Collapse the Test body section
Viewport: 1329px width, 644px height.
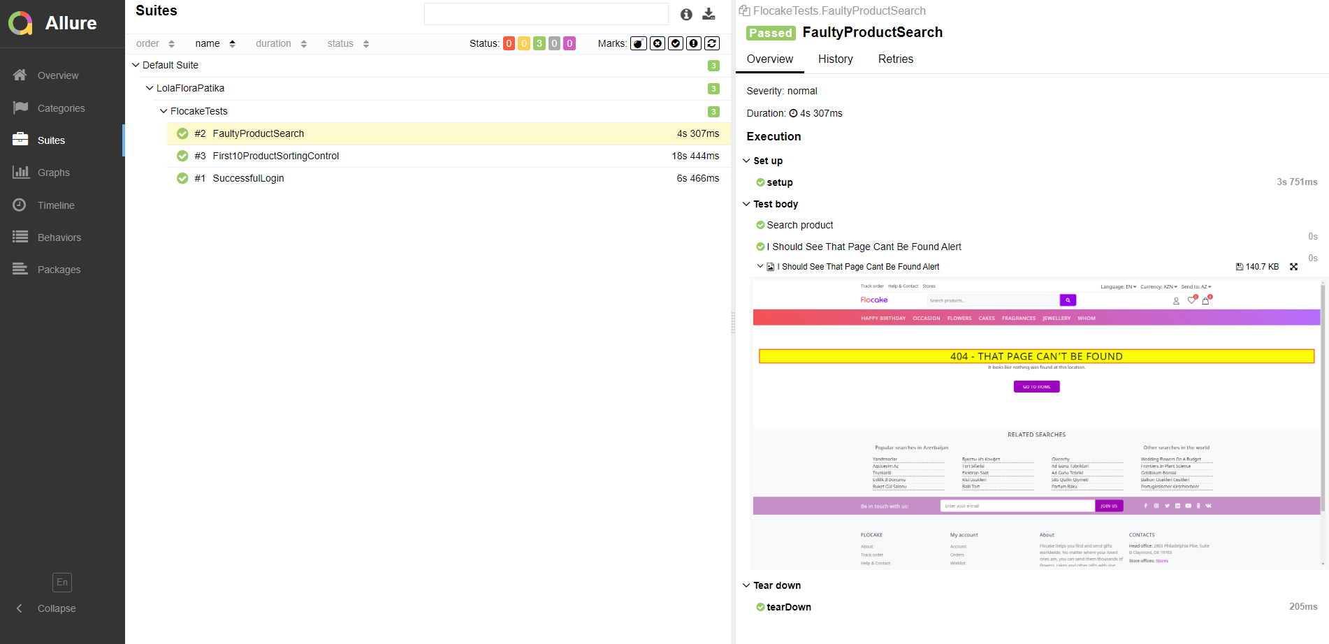(746, 203)
